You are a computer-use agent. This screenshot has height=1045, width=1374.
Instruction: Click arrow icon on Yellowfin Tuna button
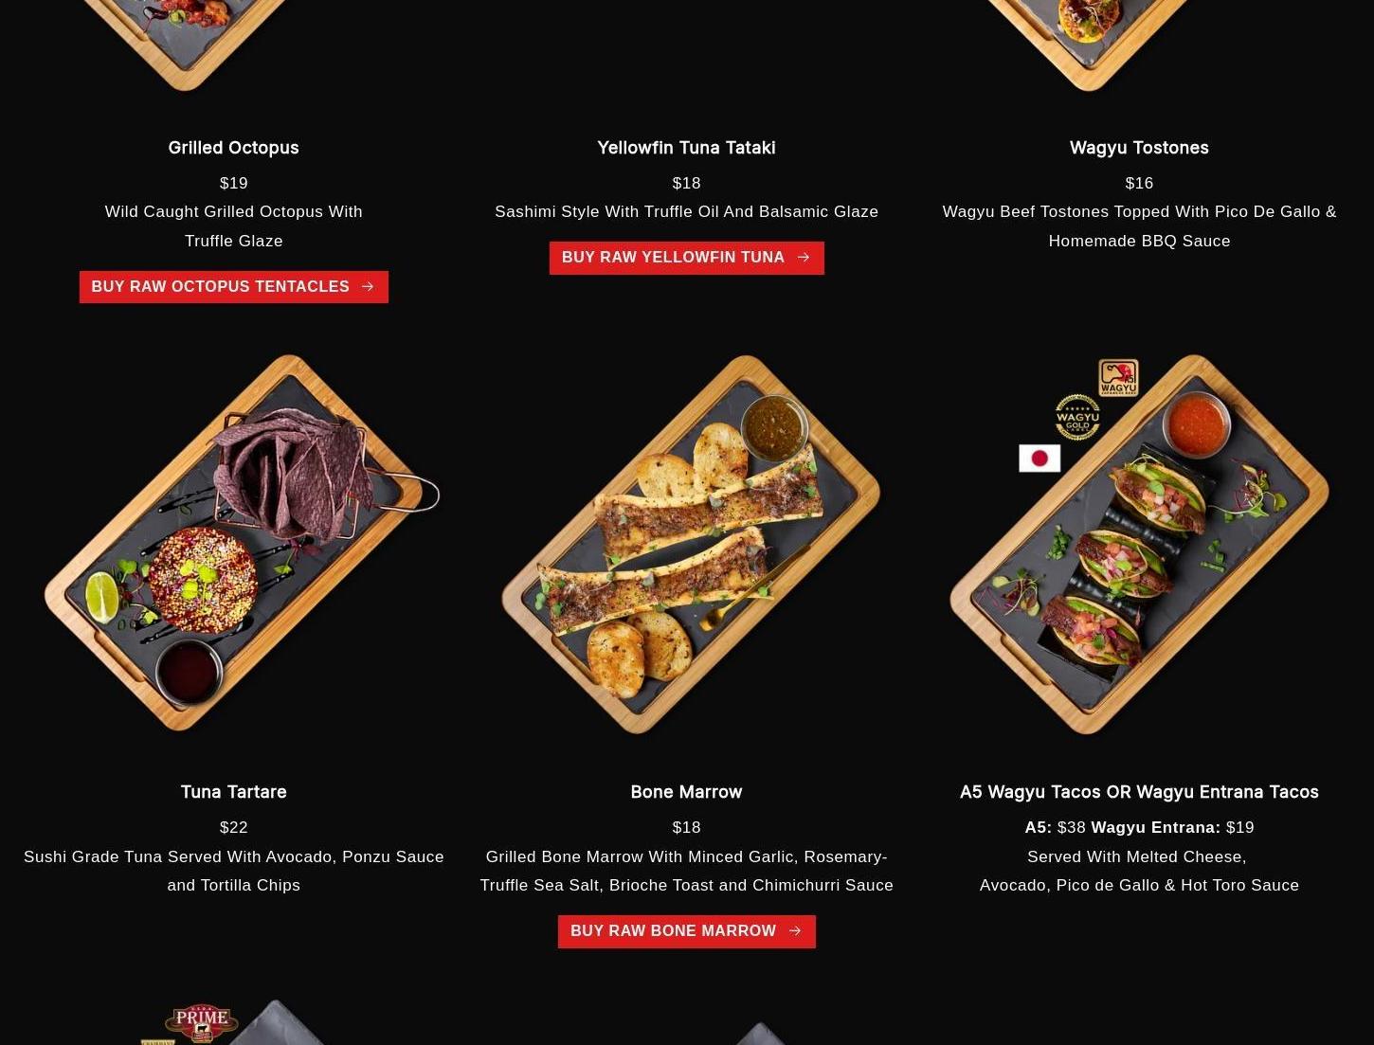804,257
